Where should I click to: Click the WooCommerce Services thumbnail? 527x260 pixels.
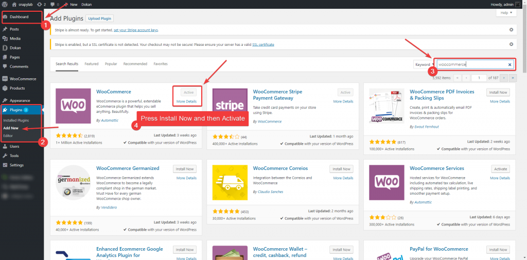pyautogui.click(x=387, y=183)
